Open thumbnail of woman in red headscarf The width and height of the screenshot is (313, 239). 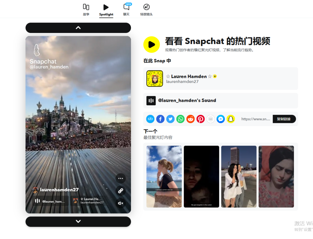(x=276, y=177)
